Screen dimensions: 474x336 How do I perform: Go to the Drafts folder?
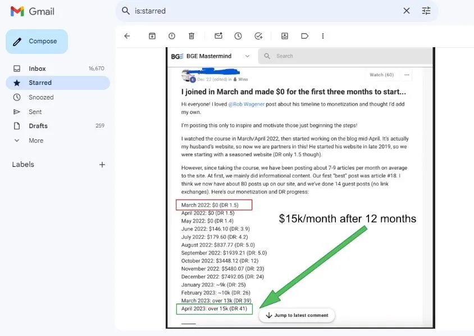click(x=38, y=126)
